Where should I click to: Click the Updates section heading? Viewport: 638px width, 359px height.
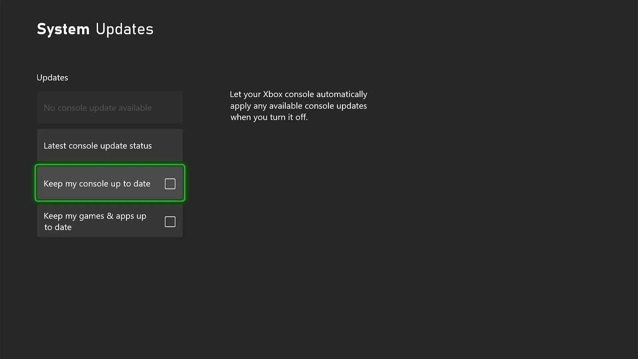(52, 78)
